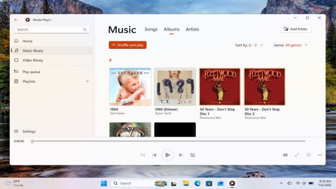Expand the Playlists chevron

coord(87,81)
